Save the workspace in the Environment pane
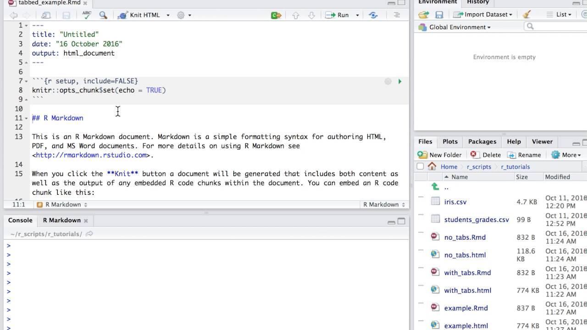Image resolution: width=587 pixels, height=330 pixels. pyautogui.click(x=439, y=15)
